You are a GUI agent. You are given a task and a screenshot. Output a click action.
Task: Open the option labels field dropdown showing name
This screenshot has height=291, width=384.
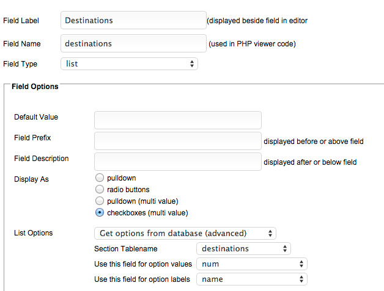tap(251, 279)
